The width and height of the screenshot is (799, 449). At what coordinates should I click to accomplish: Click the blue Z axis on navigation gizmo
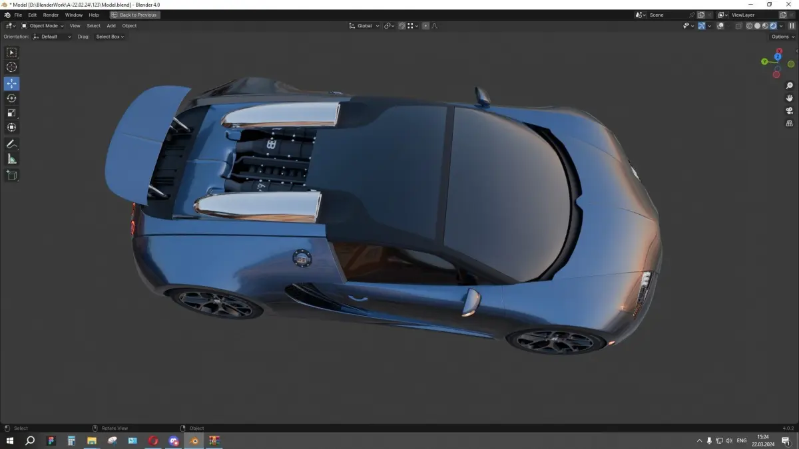[x=778, y=57]
